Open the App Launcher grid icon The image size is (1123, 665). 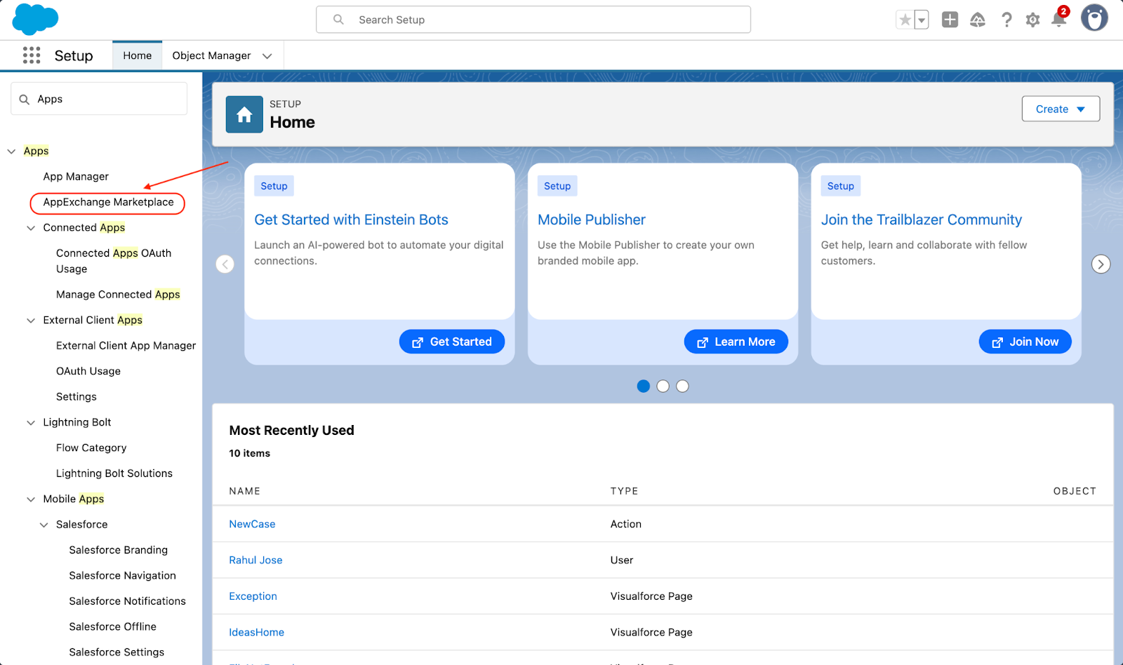(32, 55)
